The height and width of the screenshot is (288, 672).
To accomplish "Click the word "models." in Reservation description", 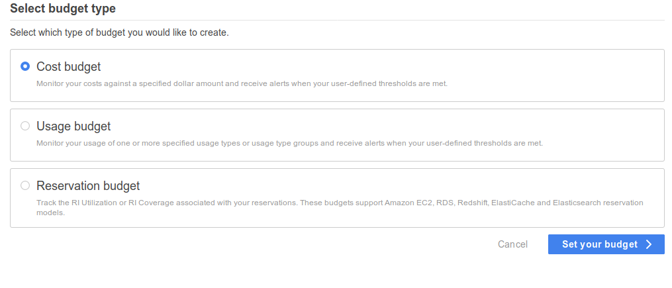I will tap(50, 213).
